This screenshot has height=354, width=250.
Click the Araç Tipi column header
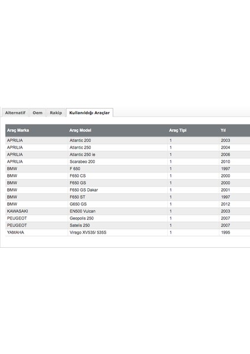pos(178,130)
